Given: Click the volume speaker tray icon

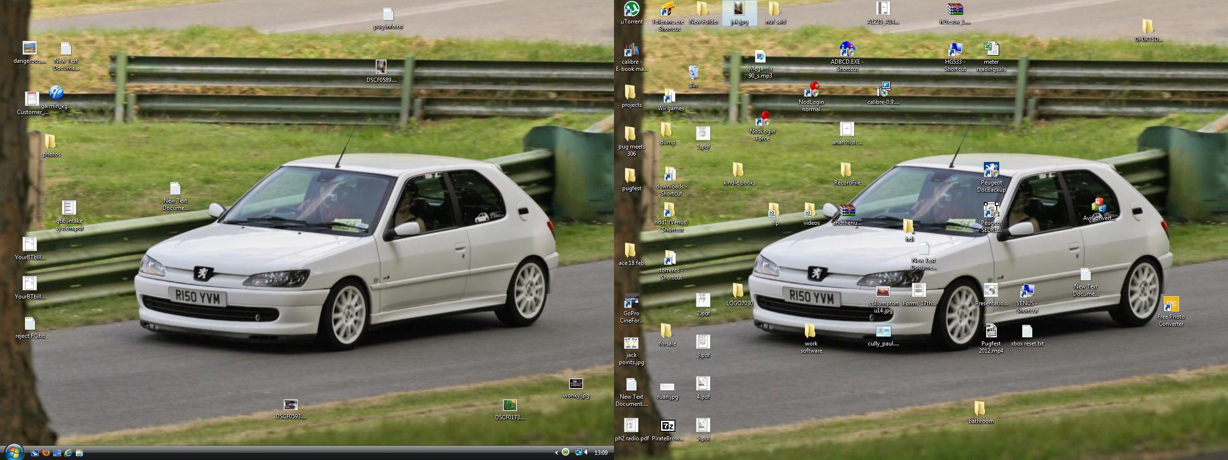Looking at the screenshot, I should pos(586,452).
